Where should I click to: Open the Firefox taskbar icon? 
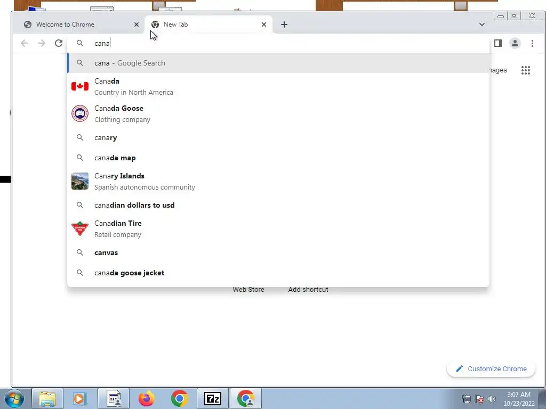coord(146,398)
